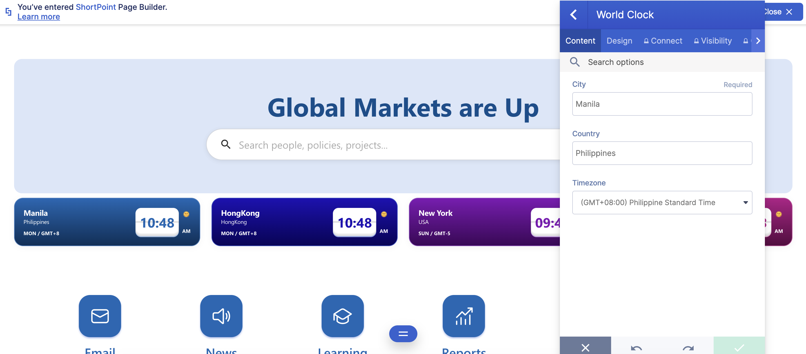Open the Learning graduation cap tile
The image size is (806, 354).
point(342,316)
